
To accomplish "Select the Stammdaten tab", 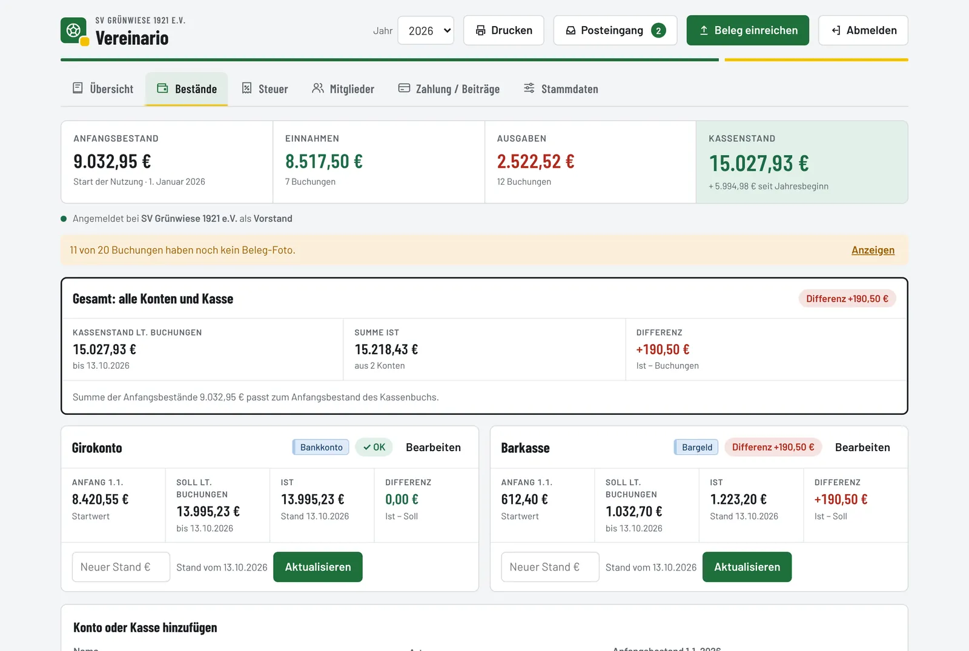I will (x=561, y=89).
